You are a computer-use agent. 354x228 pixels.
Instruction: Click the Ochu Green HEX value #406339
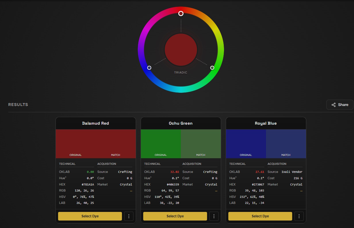click(173, 184)
